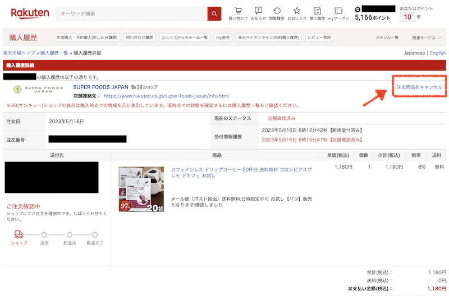Open 定期購入・予約購入(申し込み履歴) tab
The width and height of the screenshot is (449, 296).
tap(87, 38)
